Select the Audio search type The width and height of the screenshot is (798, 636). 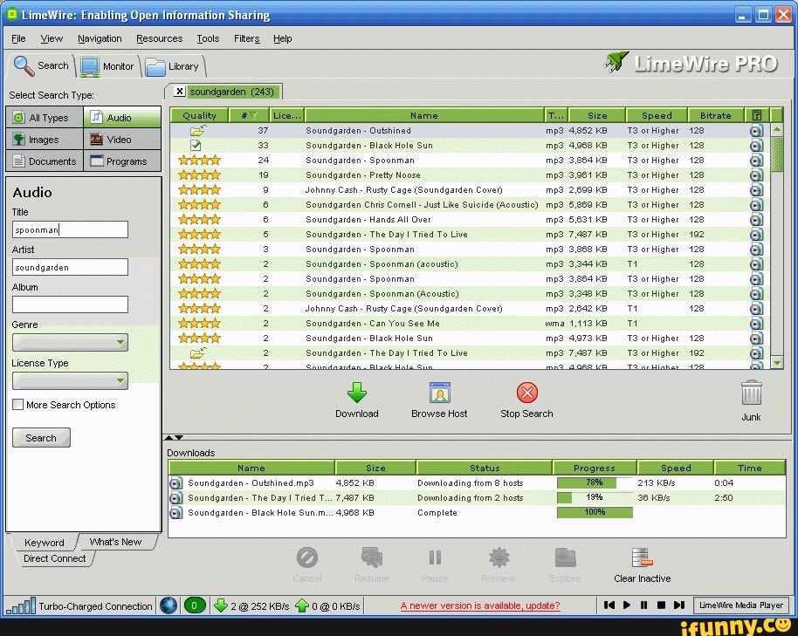(x=120, y=117)
